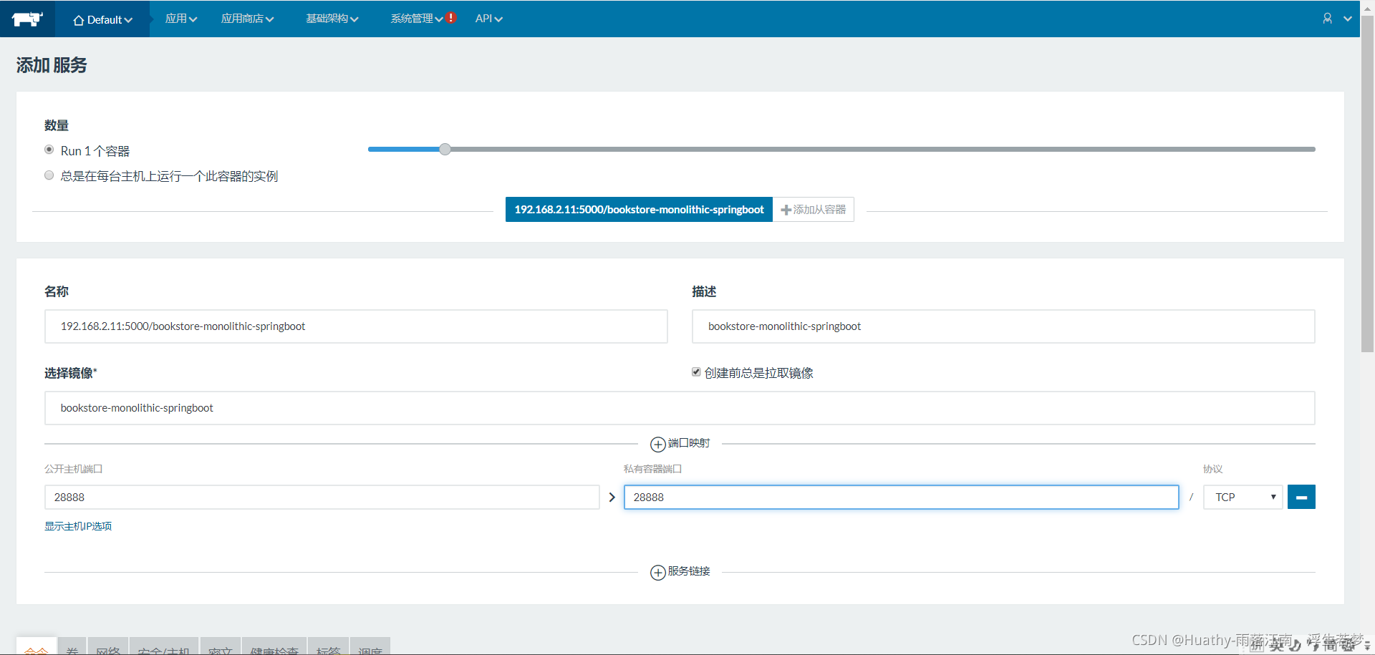
Task: Open the chevron next to user avatar
Action: (x=1347, y=19)
